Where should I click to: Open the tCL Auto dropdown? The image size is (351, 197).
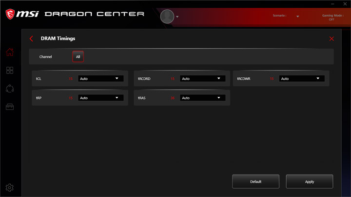[x=101, y=78]
